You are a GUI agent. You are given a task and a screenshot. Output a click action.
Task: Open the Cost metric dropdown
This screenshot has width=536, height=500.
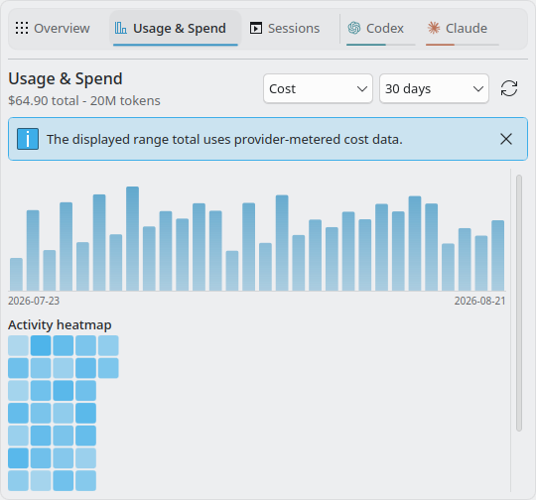pyautogui.click(x=318, y=88)
